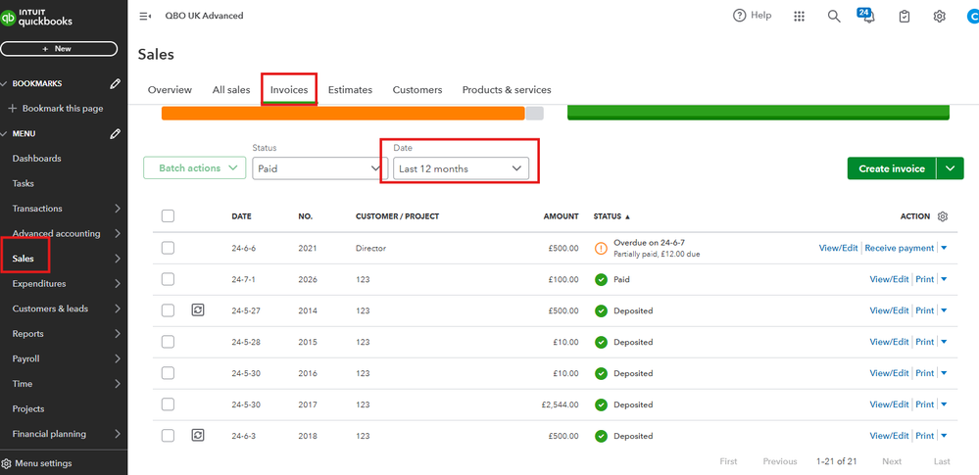This screenshot has height=475, width=979.
Task: Tick checkbox for invoice 2021 Director
Action: pyautogui.click(x=168, y=248)
